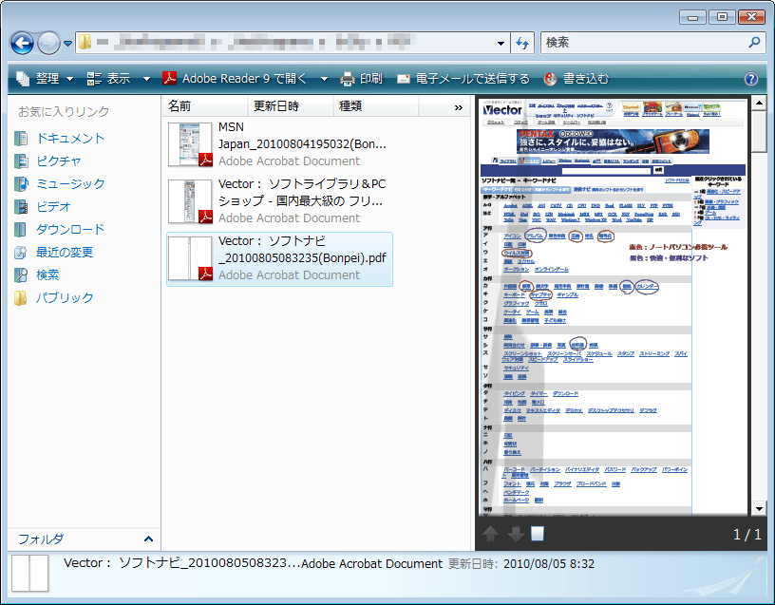
Task: Open the 整理 organize menu
Action: point(45,79)
